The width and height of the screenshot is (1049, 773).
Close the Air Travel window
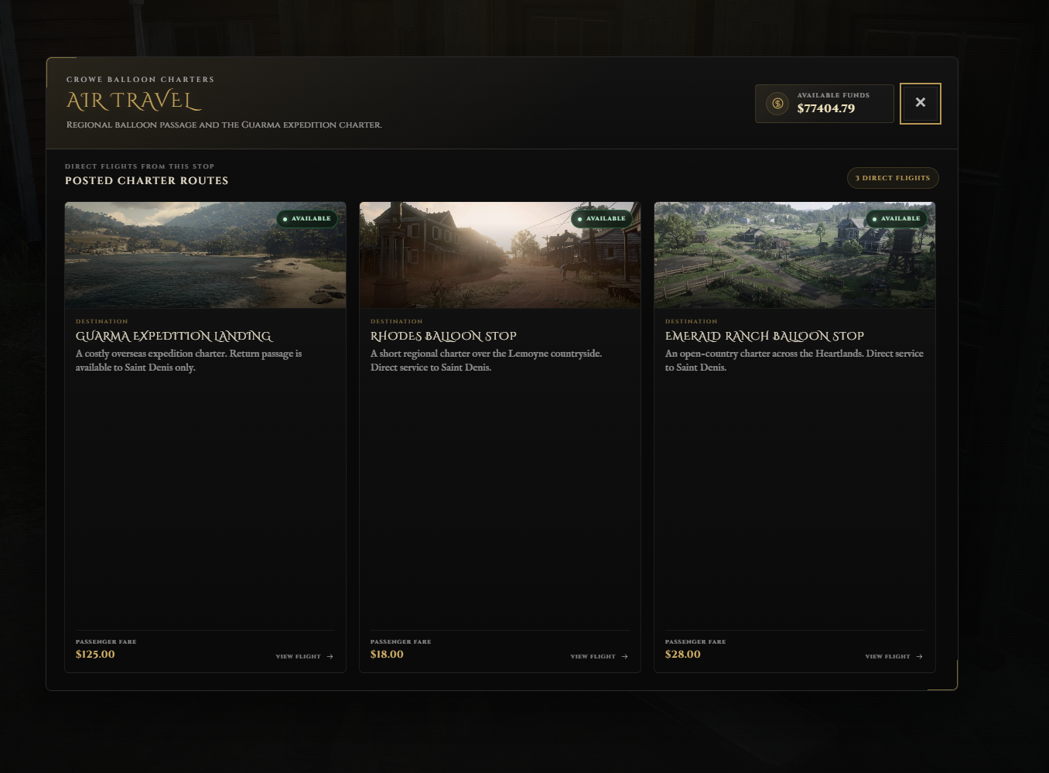(920, 103)
